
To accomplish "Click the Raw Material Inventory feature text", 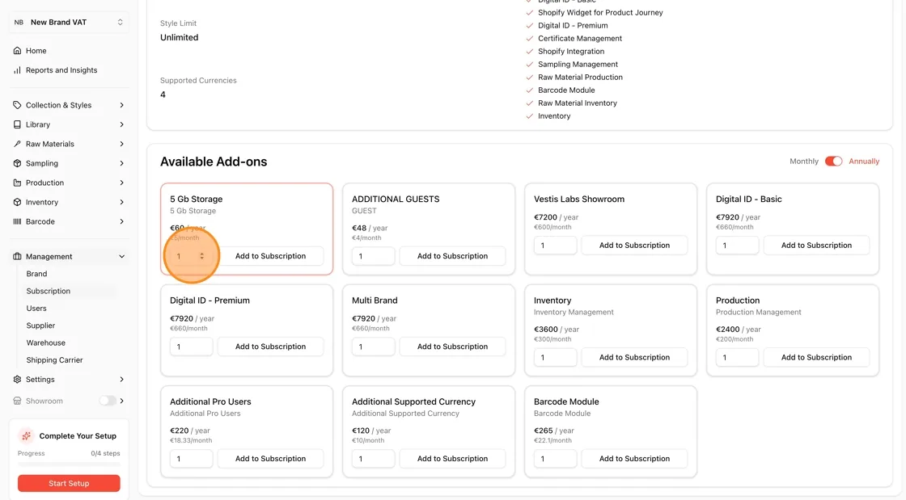I will (x=578, y=103).
